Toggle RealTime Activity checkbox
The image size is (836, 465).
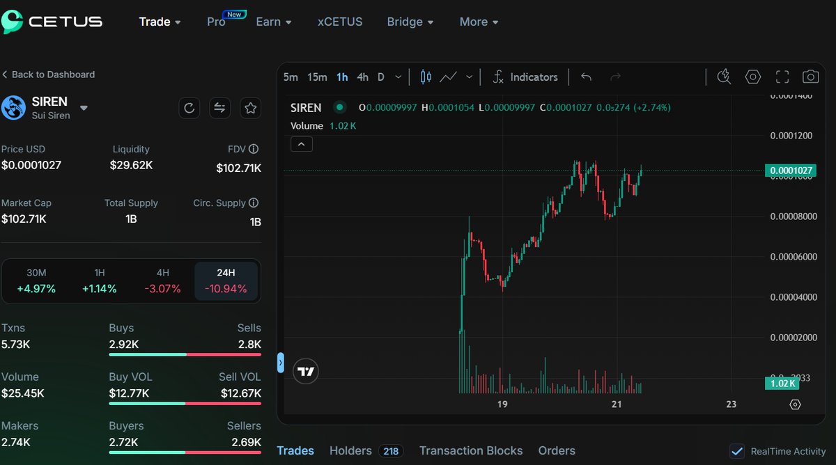pyautogui.click(x=737, y=451)
